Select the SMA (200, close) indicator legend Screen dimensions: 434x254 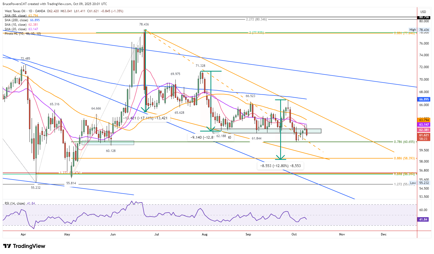coord(22,20)
